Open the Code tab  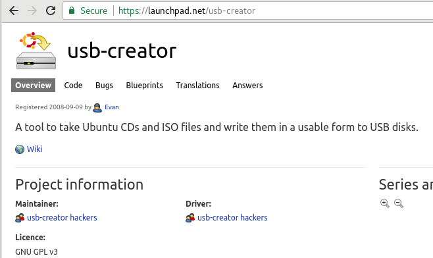click(73, 85)
